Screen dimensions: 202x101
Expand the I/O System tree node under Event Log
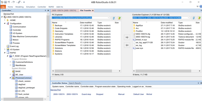[x=5, y=49]
